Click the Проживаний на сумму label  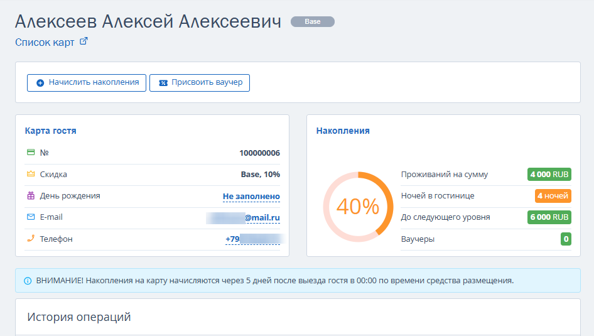click(x=445, y=175)
